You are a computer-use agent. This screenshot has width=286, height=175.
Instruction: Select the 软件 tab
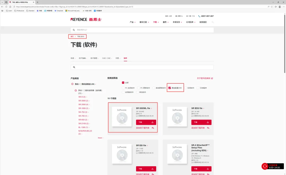click(x=125, y=58)
